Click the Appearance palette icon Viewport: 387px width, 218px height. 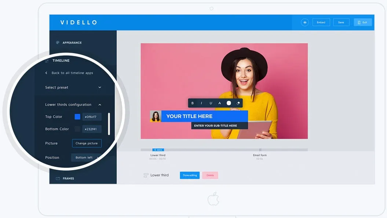pyautogui.click(x=58, y=42)
